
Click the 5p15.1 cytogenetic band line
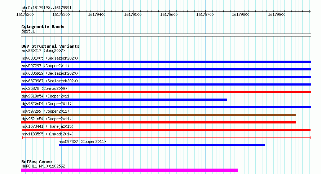(166, 35)
